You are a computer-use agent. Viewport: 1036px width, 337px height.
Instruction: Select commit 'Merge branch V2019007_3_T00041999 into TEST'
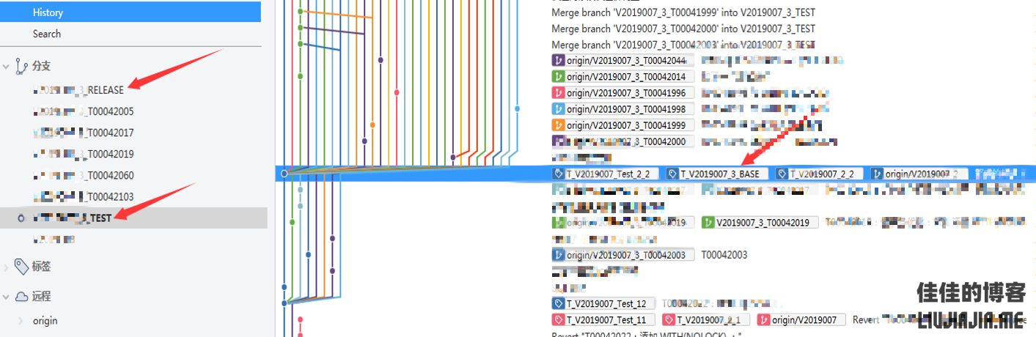pyautogui.click(x=683, y=12)
